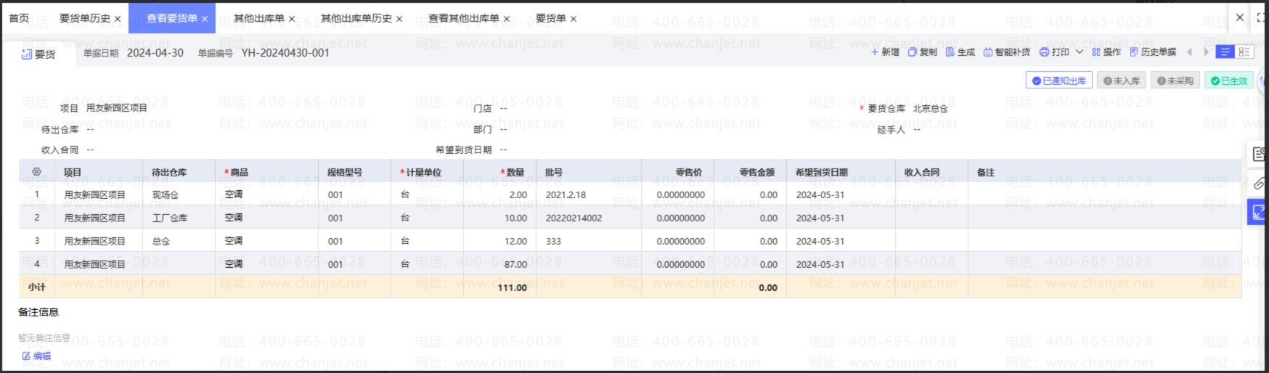Click the 打印 print button
The image size is (1269, 373).
point(1055,52)
